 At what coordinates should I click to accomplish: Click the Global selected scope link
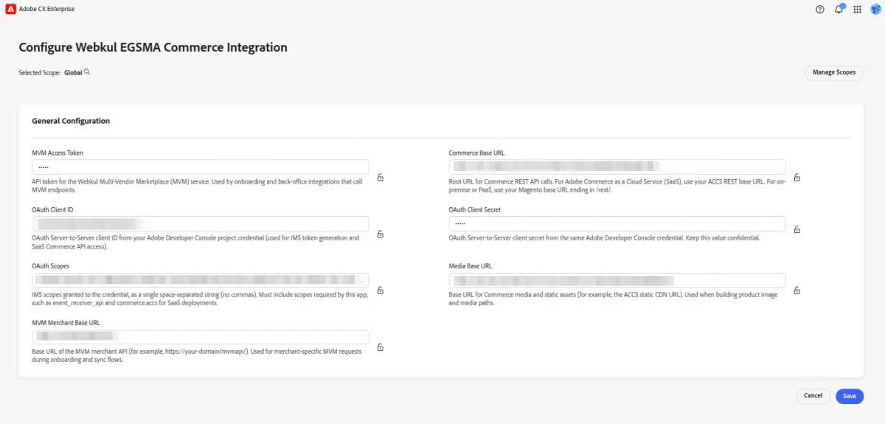coord(73,73)
